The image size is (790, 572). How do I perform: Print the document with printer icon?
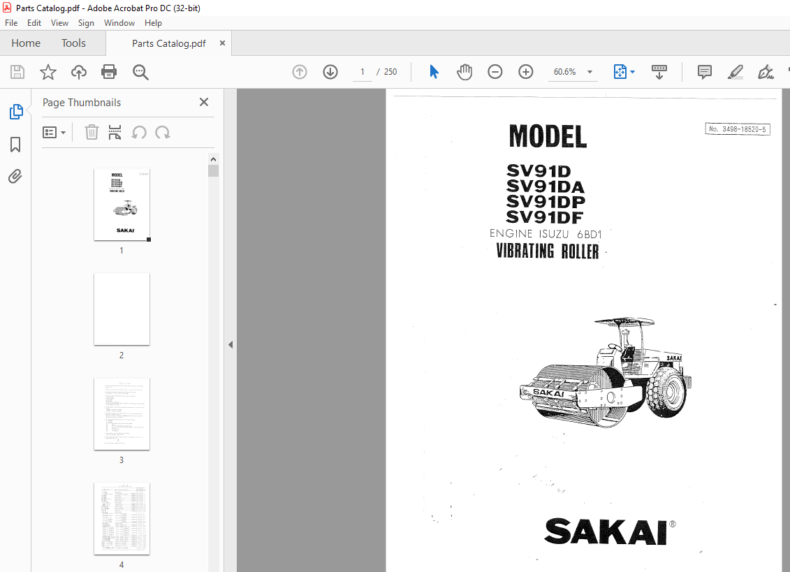[109, 72]
